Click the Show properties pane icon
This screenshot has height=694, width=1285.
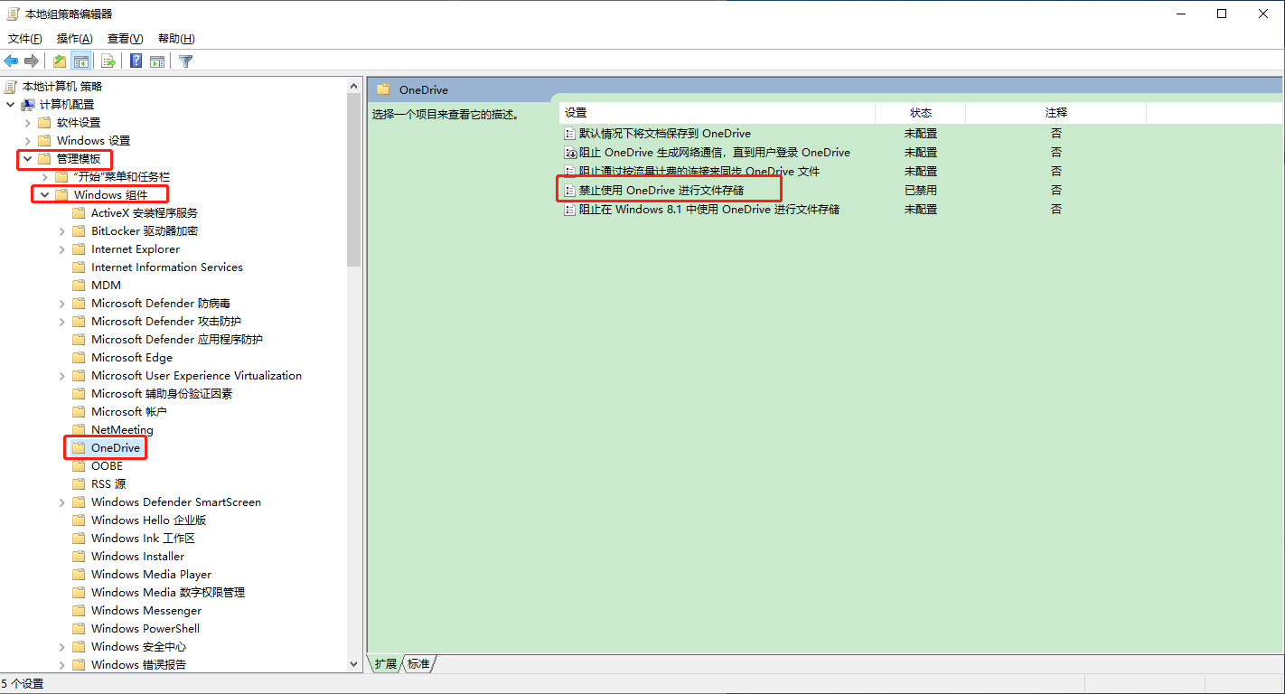pos(158,61)
